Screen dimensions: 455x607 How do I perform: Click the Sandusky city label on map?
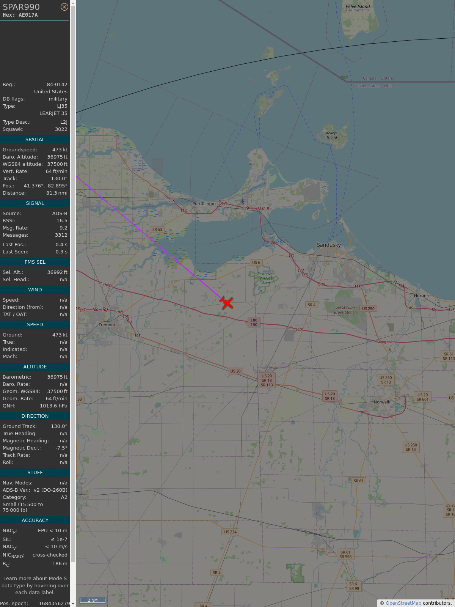[x=329, y=245]
